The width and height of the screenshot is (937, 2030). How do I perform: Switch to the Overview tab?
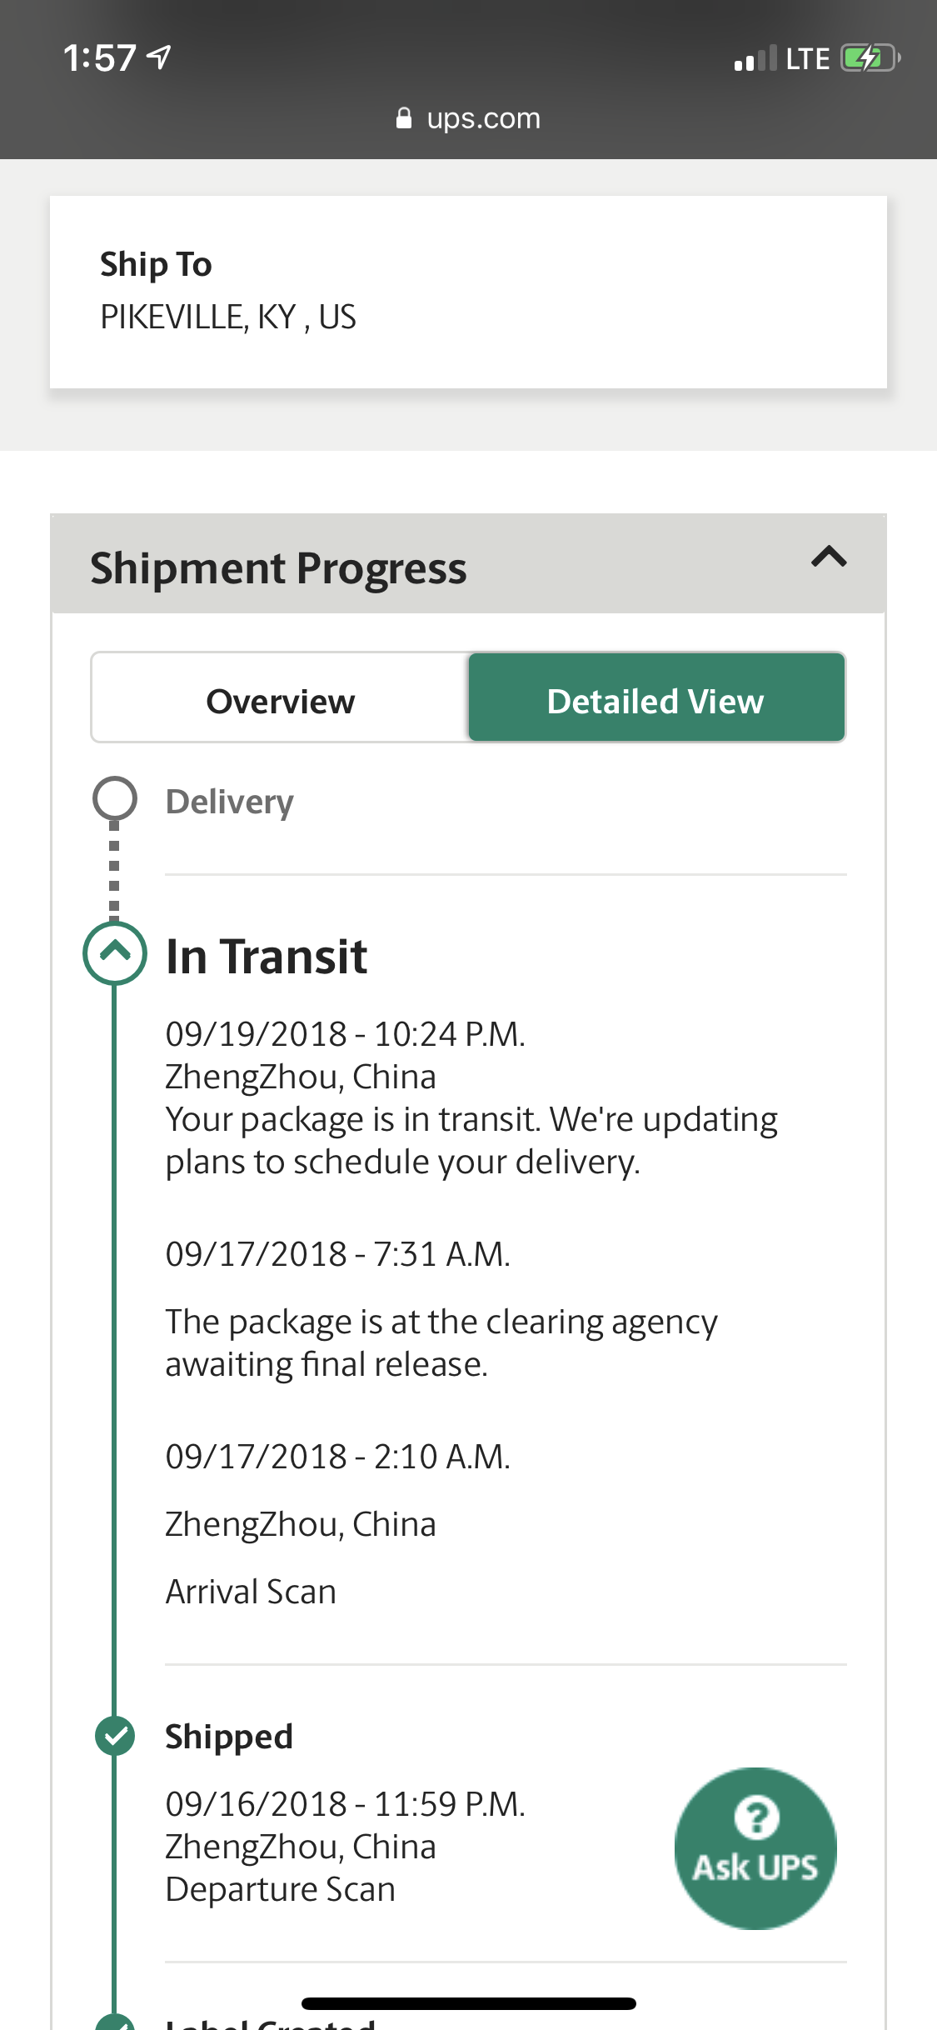coord(280,700)
